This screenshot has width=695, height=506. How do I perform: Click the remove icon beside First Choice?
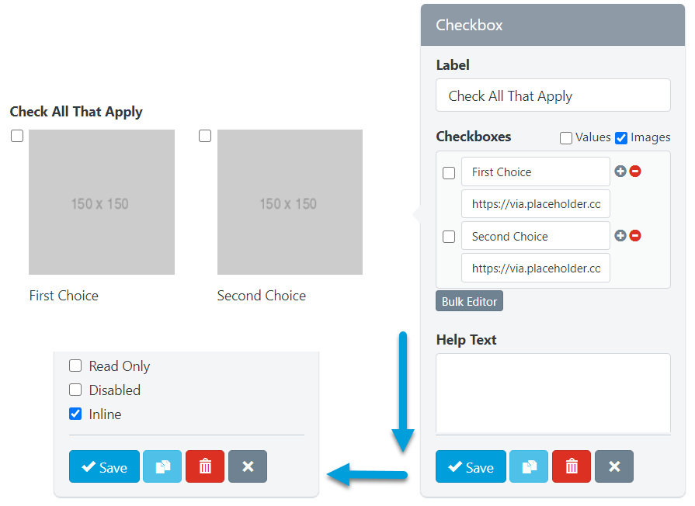pyautogui.click(x=635, y=172)
